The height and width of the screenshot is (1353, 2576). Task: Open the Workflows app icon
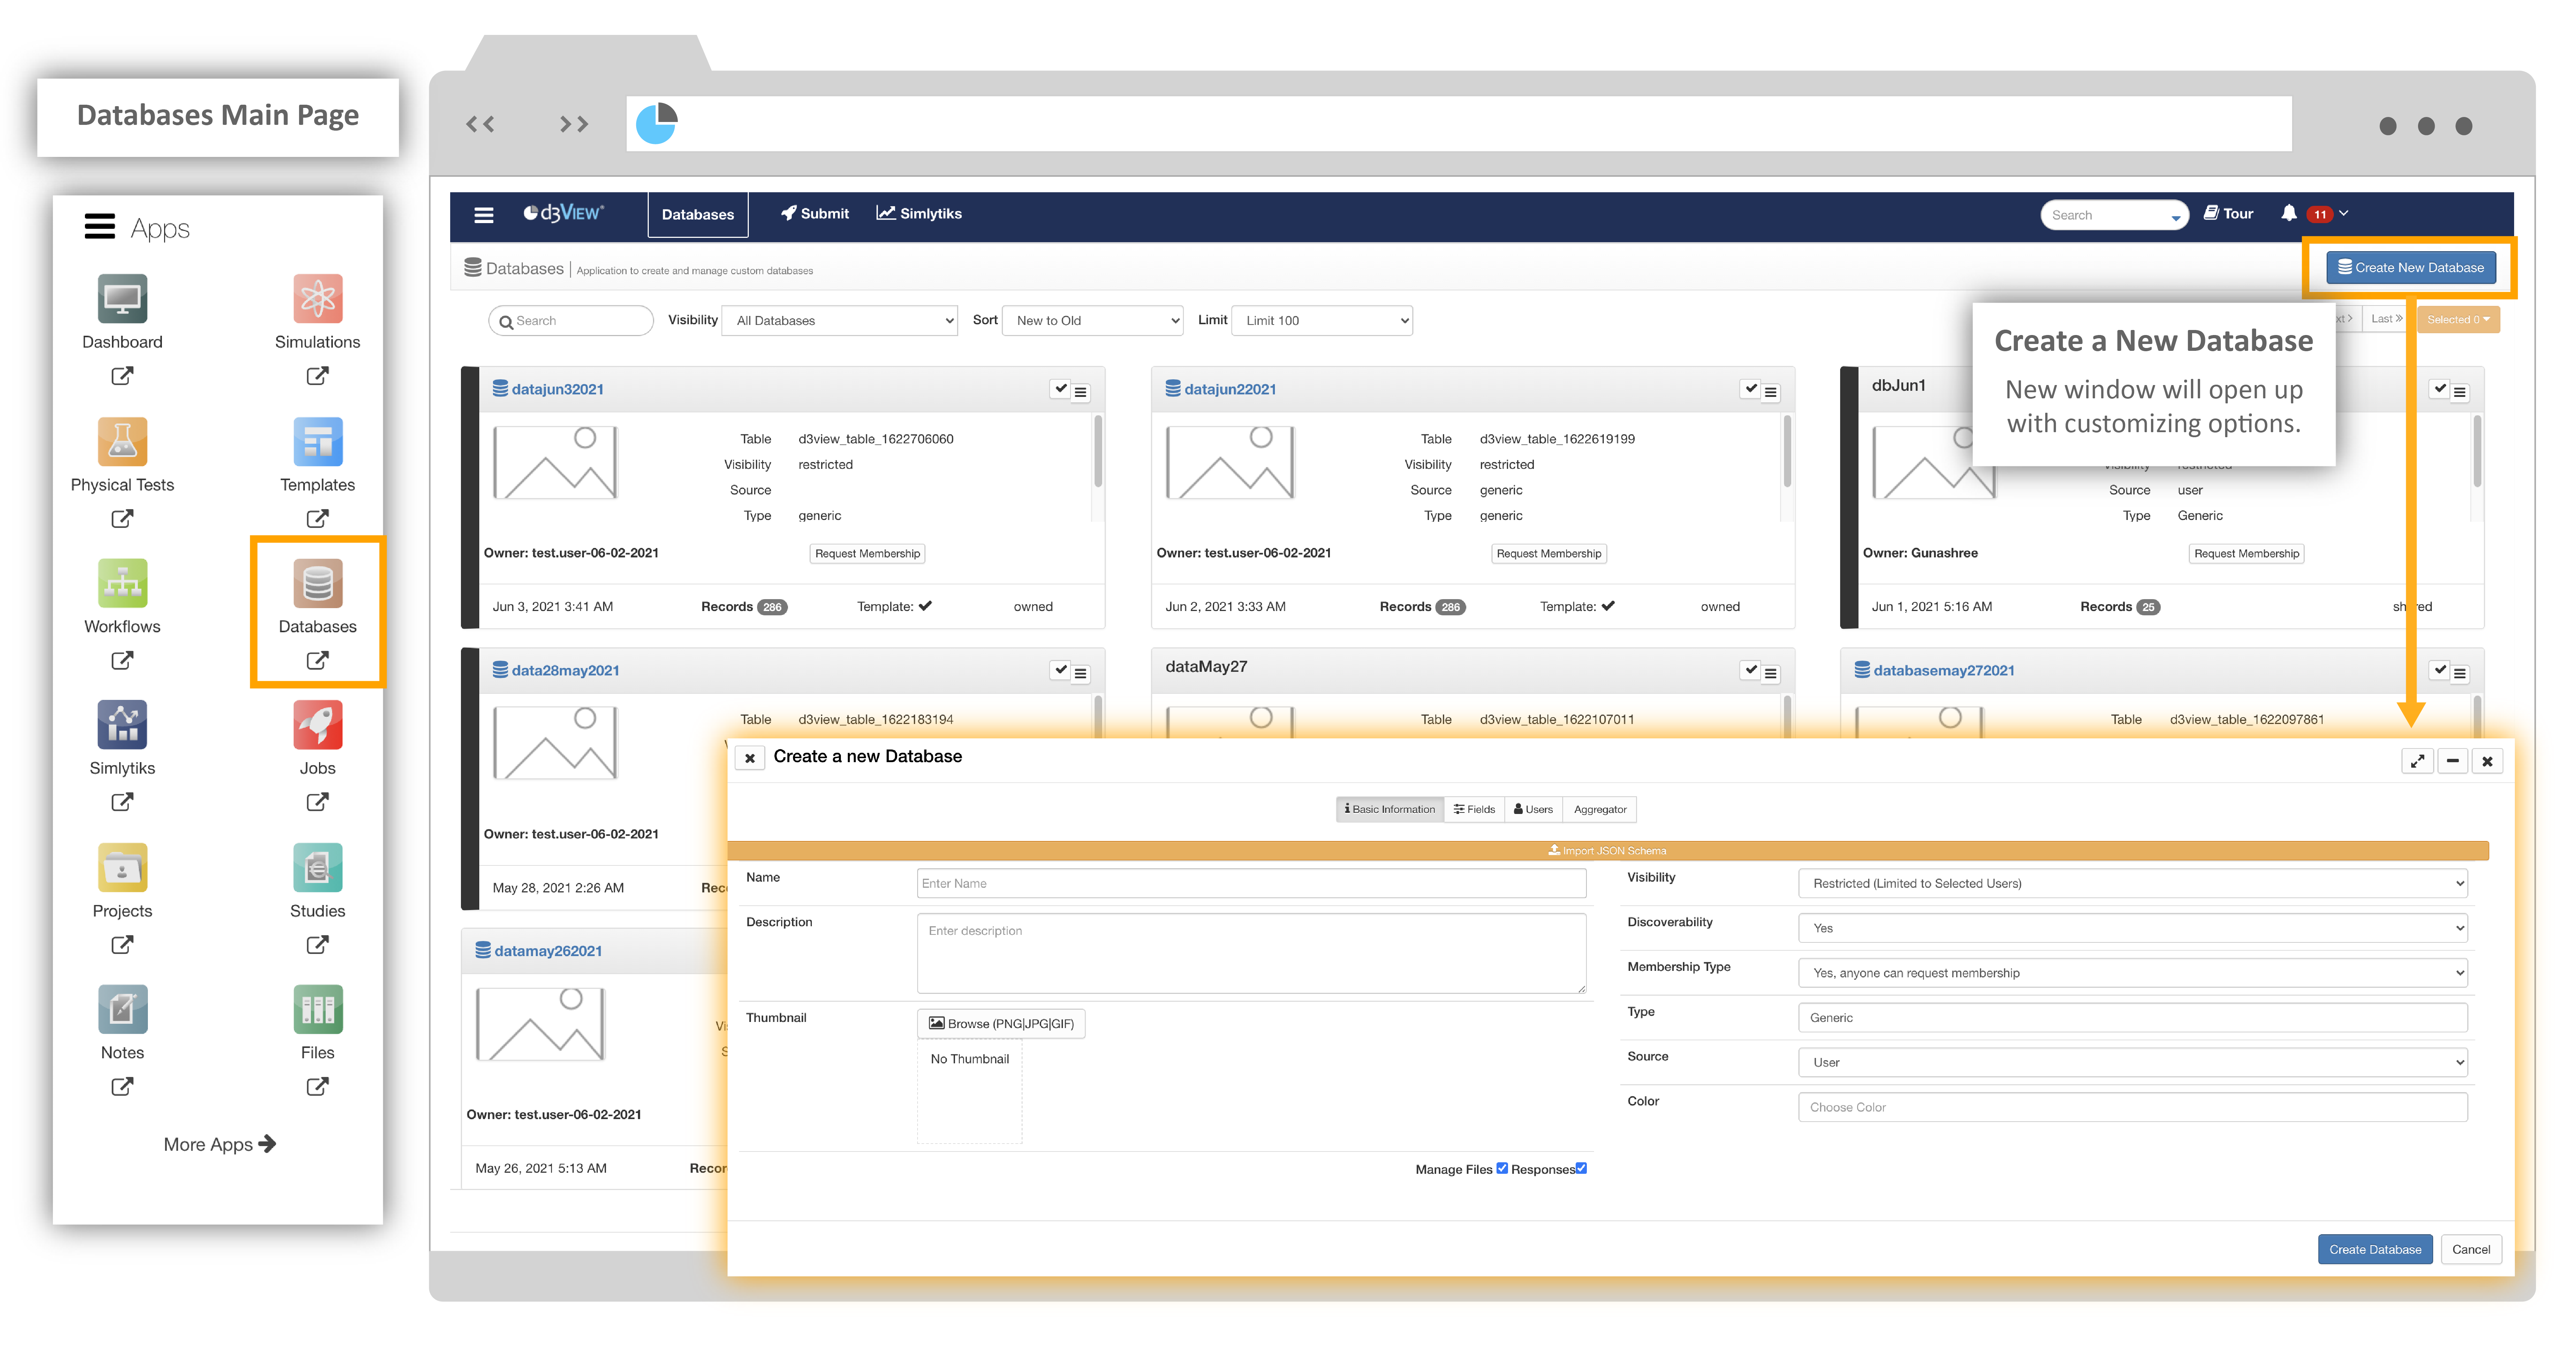(x=122, y=583)
